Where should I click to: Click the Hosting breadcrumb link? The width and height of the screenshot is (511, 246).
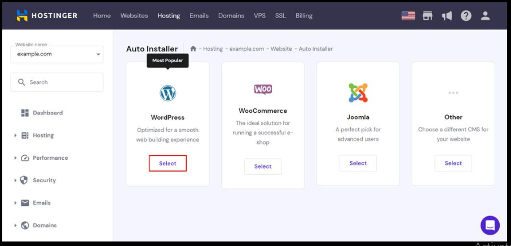(x=213, y=49)
